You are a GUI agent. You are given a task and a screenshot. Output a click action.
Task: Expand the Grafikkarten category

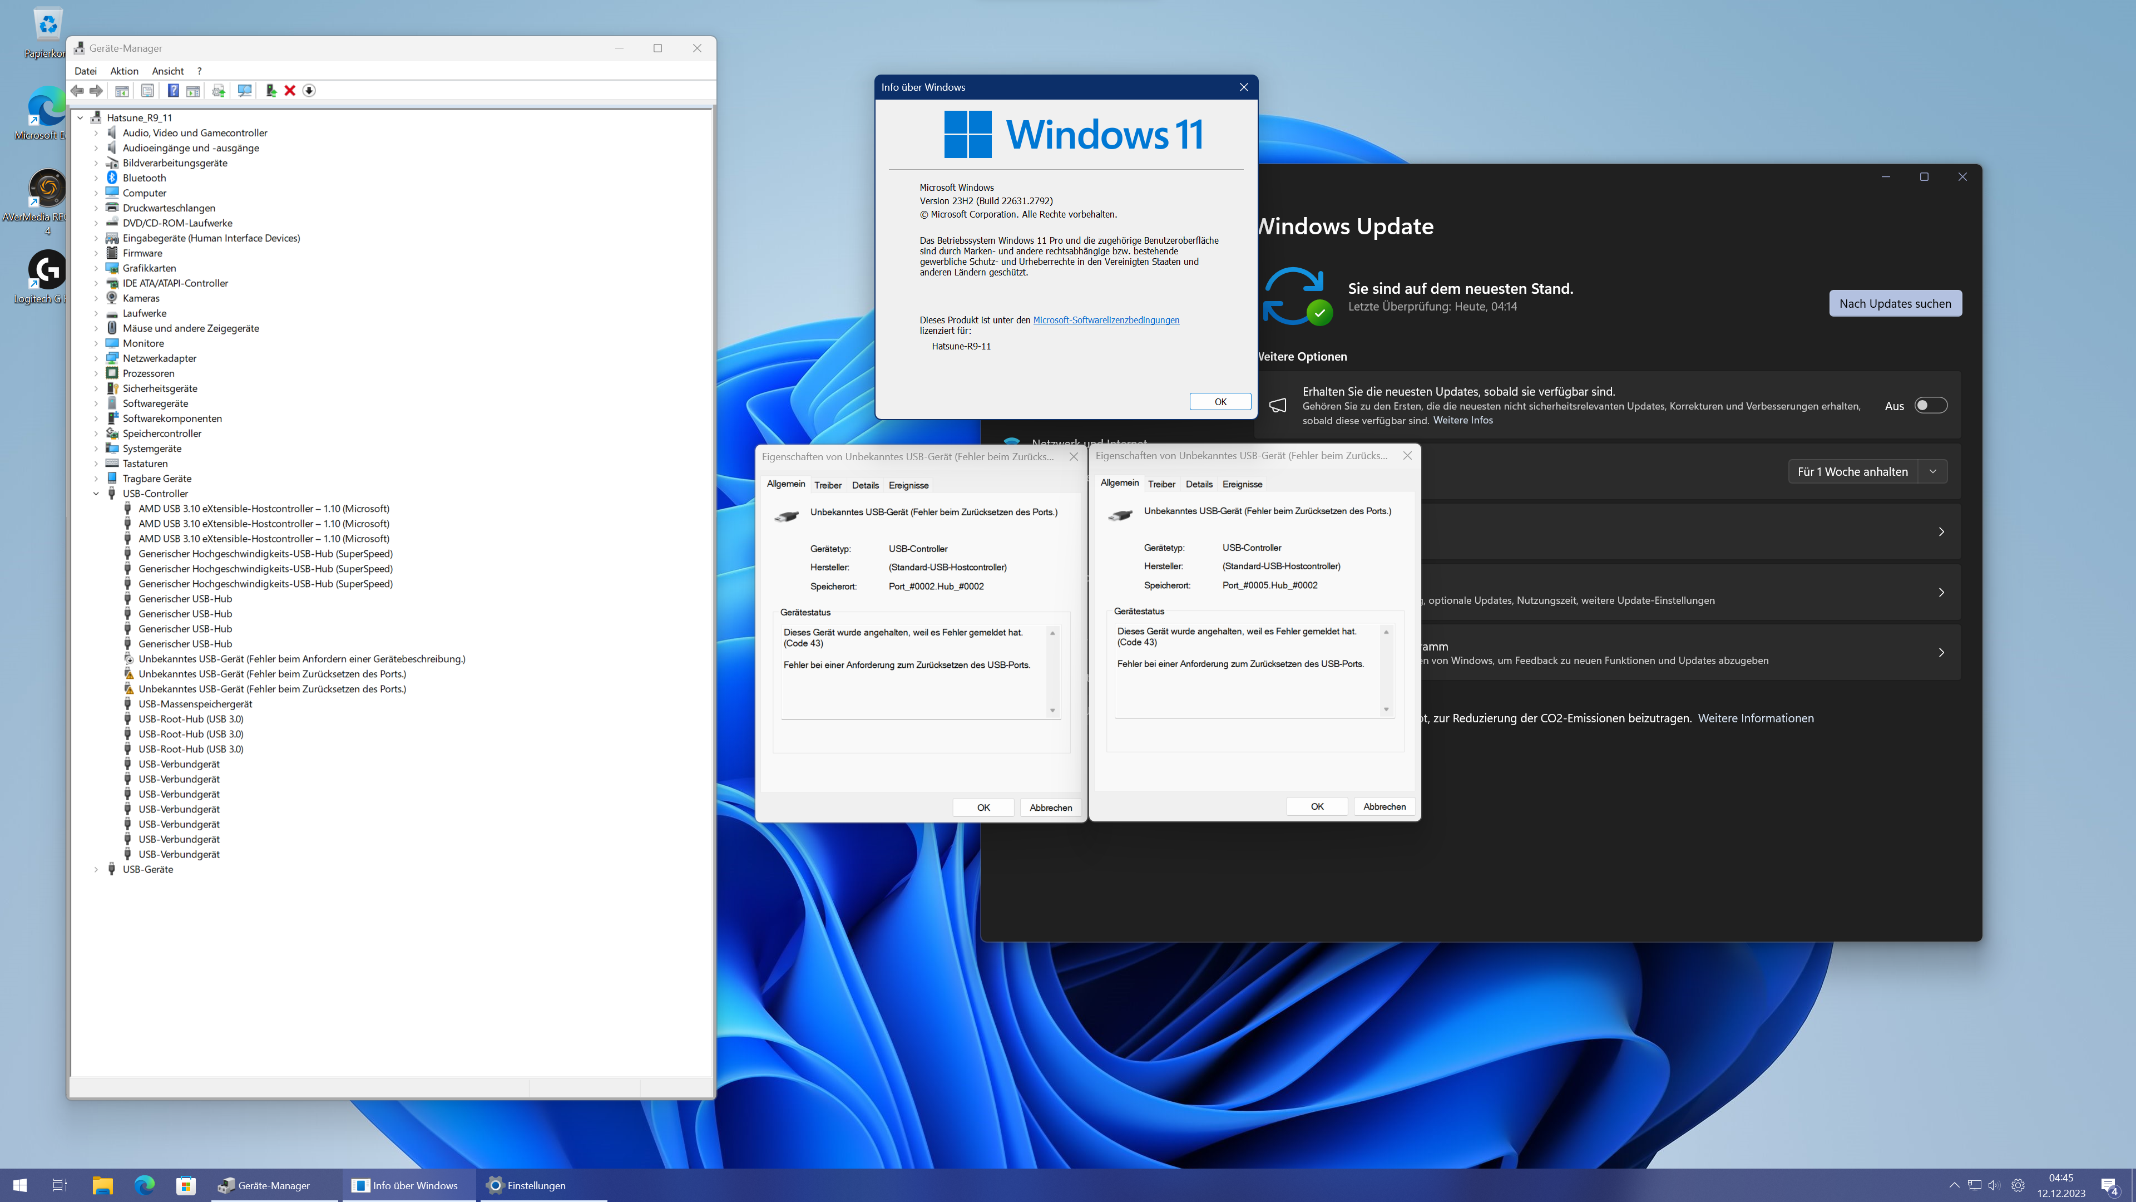(x=96, y=268)
